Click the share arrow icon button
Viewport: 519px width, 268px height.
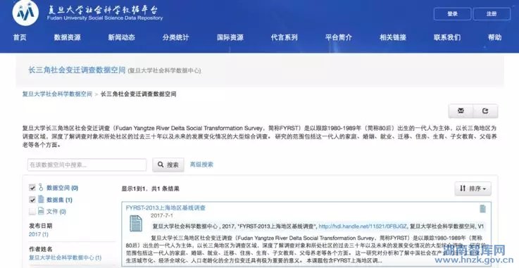coord(485,111)
